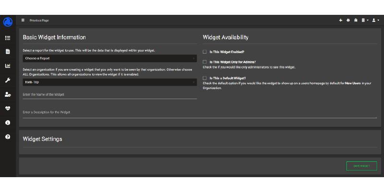Click the Save Widget button
Viewport: 384px width, 192px height.
(x=361, y=166)
